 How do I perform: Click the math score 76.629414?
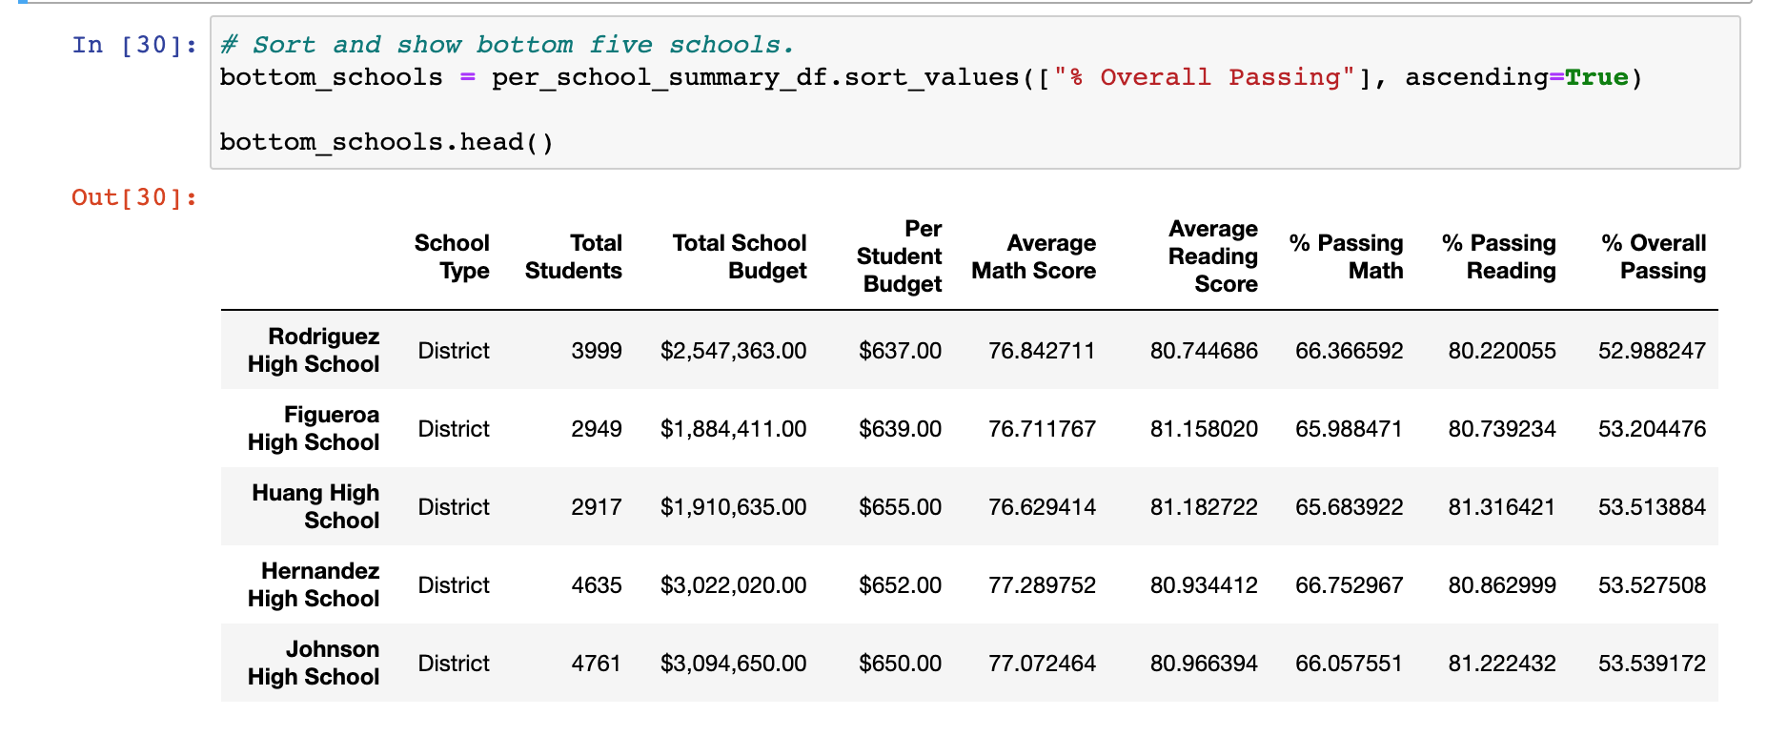(x=1042, y=507)
